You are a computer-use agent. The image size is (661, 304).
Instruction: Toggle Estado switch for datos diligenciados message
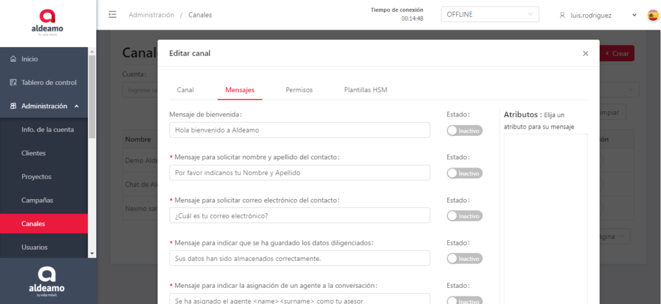[464, 258]
